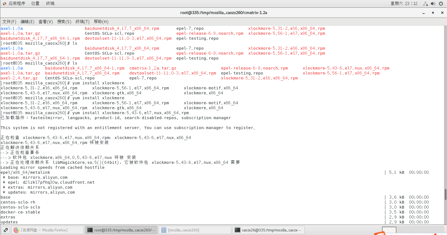Select the third workspace in the switcher

click(421, 230)
